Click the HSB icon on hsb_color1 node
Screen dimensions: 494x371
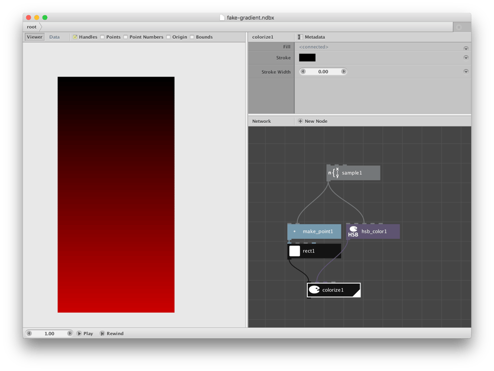[x=353, y=231]
